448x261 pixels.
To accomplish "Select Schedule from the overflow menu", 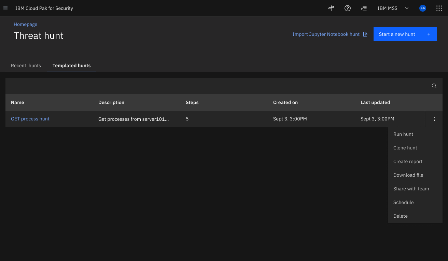I will (x=415, y=202).
